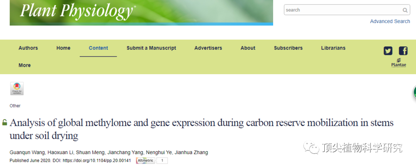Click the open access lock icon

coord(5,122)
